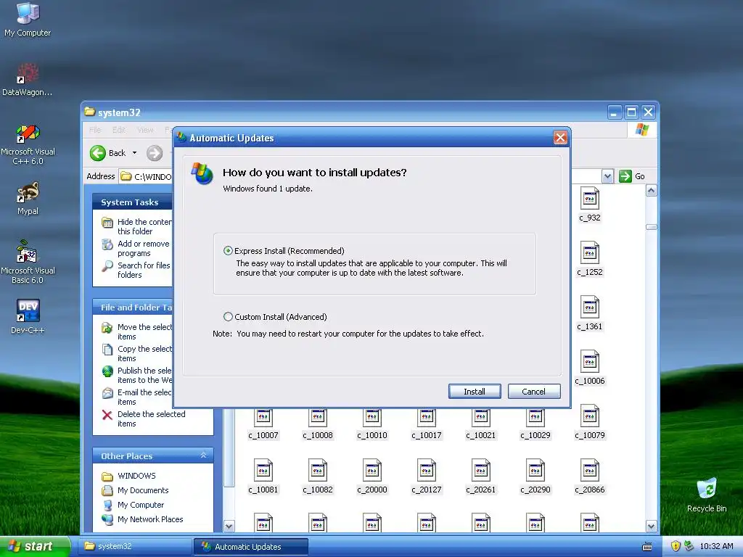Select the c_10029 file

(x=535, y=424)
